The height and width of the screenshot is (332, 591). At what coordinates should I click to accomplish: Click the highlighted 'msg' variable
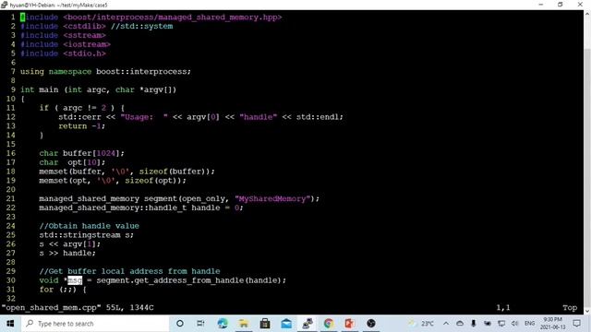pos(75,280)
